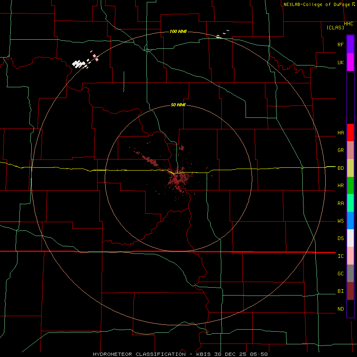Click the RA light-green legend swatch
The width and height of the screenshot is (357, 357).
pyautogui.click(x=350, y=203)
